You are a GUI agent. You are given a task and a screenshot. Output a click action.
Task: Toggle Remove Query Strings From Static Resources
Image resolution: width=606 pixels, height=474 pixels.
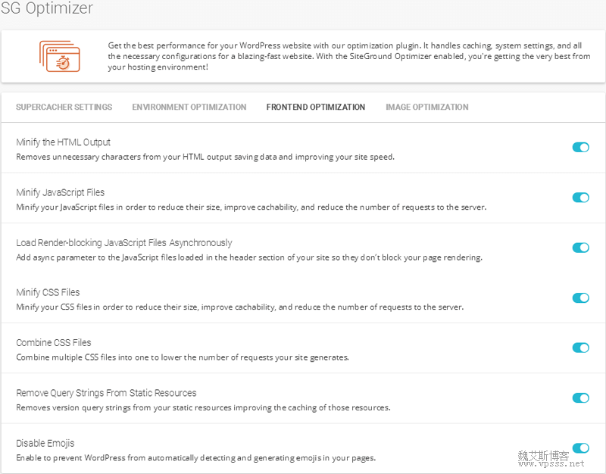point(580,398)
